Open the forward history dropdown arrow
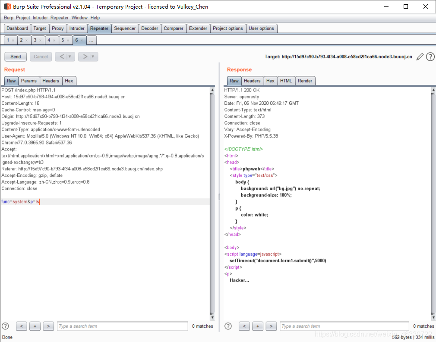This screenshot has width=436, height=342. pyautogui.click(x=93, y=56)
